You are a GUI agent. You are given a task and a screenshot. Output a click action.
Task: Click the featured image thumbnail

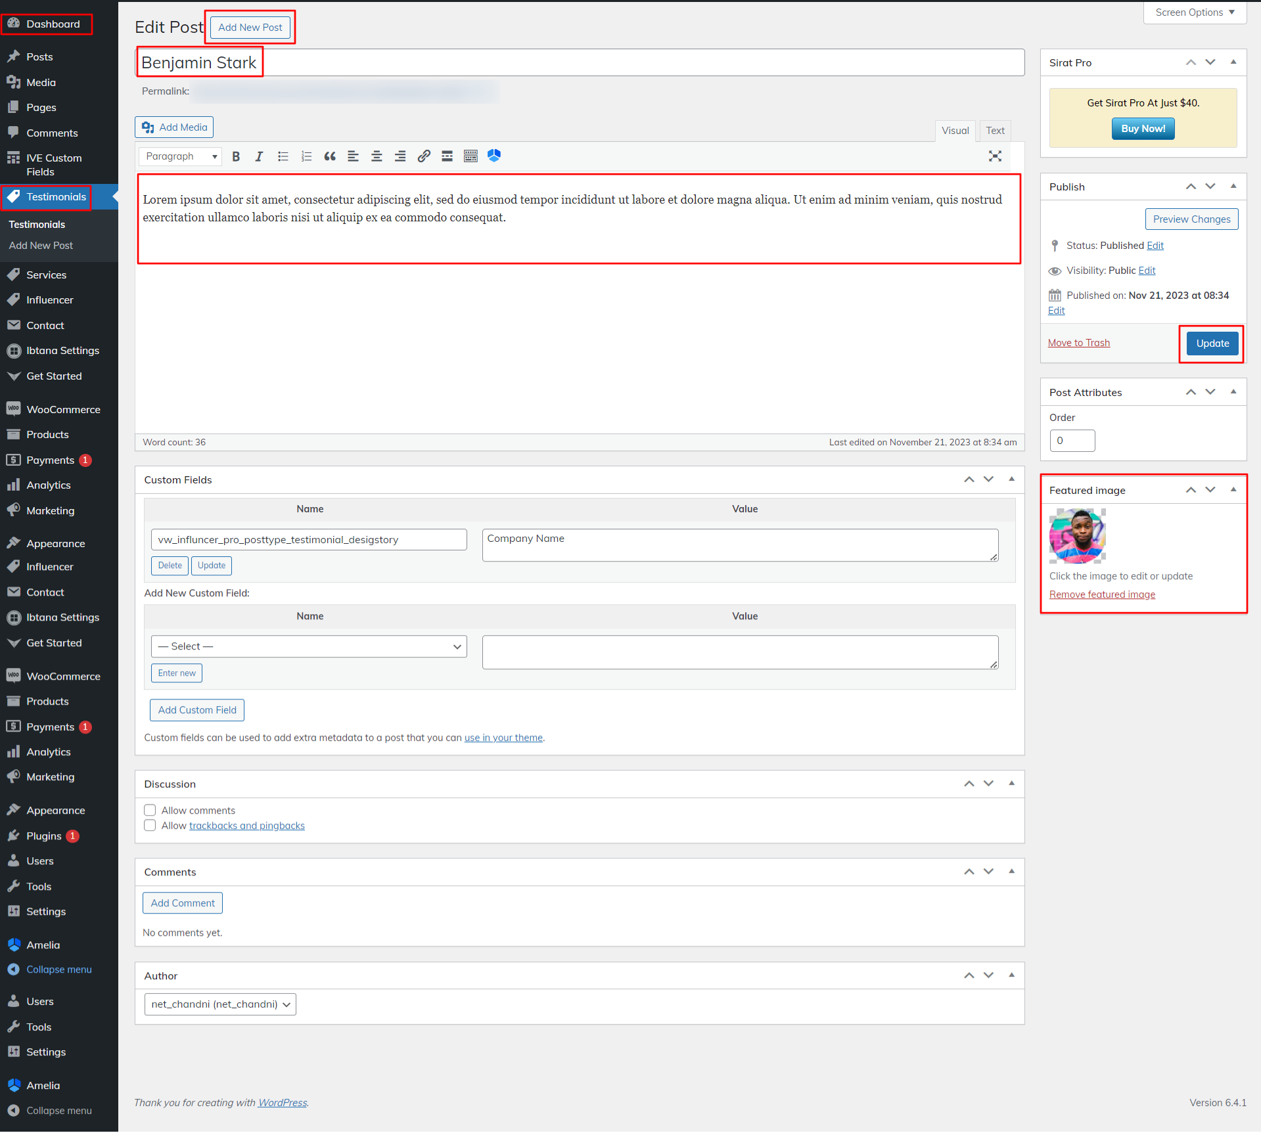1077,536
